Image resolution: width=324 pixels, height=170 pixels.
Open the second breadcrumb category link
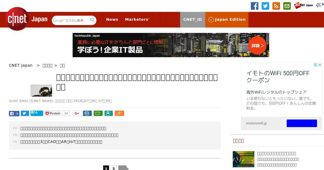[48, 66]
